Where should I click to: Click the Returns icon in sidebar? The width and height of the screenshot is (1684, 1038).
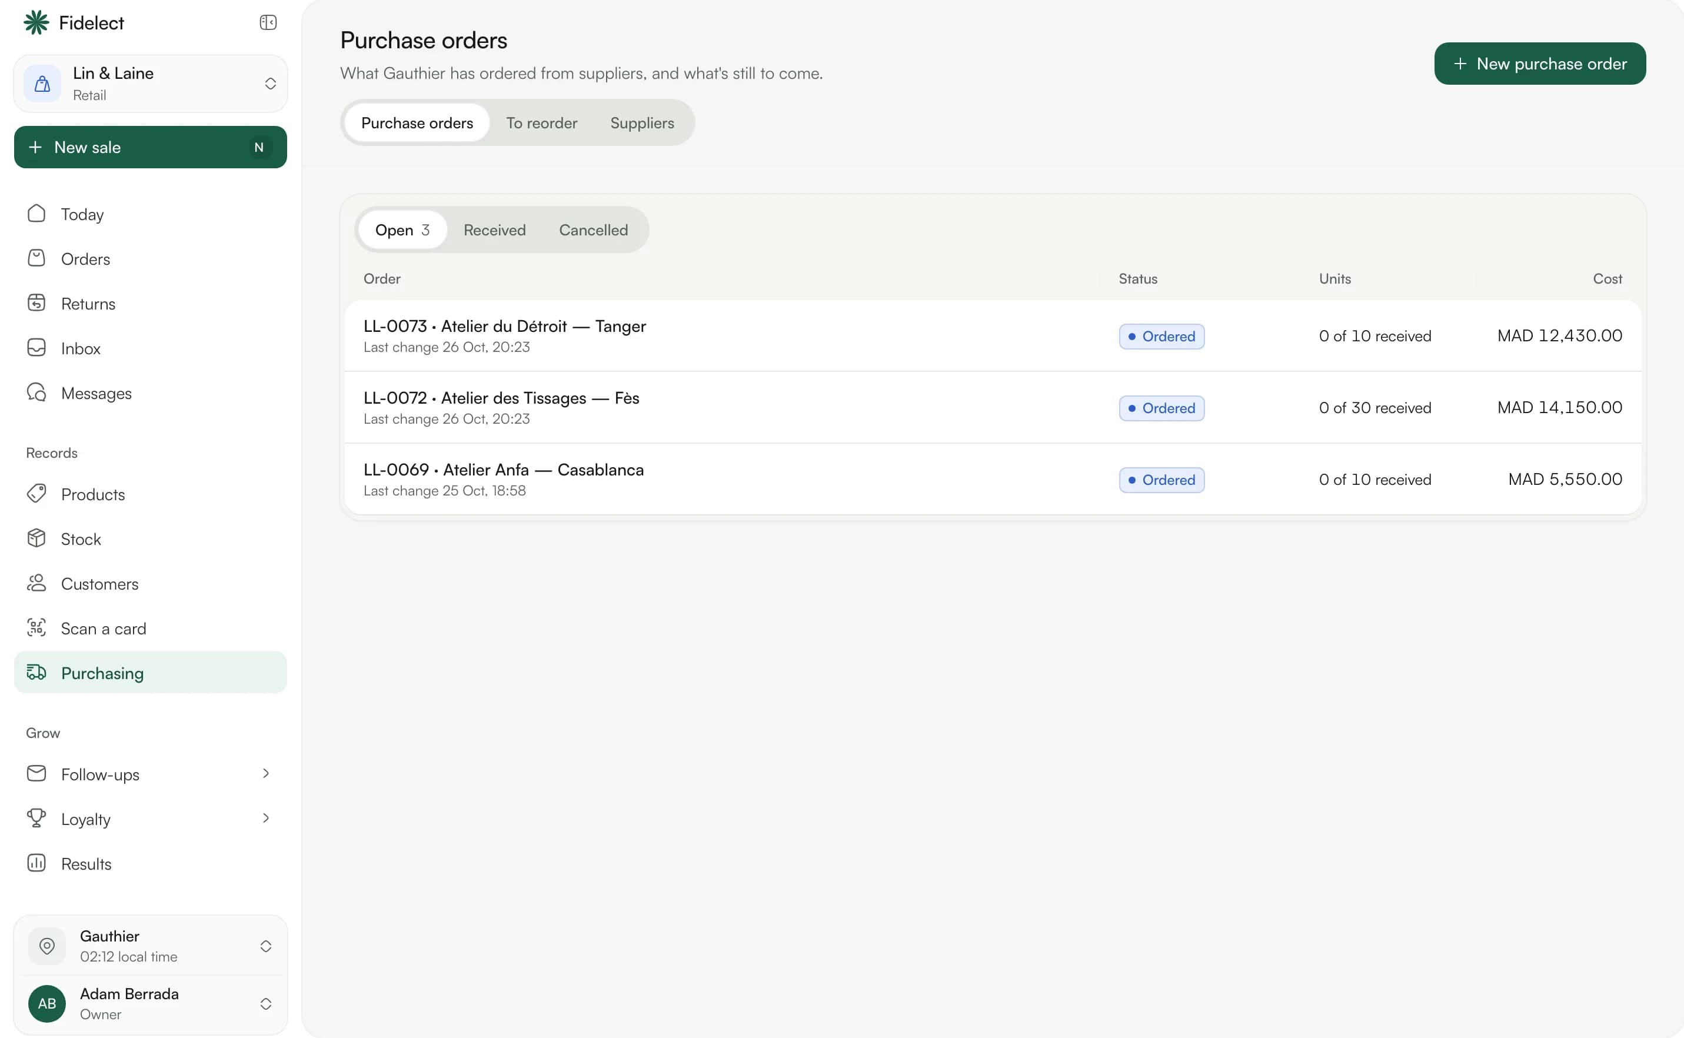[x=36, y=302]
